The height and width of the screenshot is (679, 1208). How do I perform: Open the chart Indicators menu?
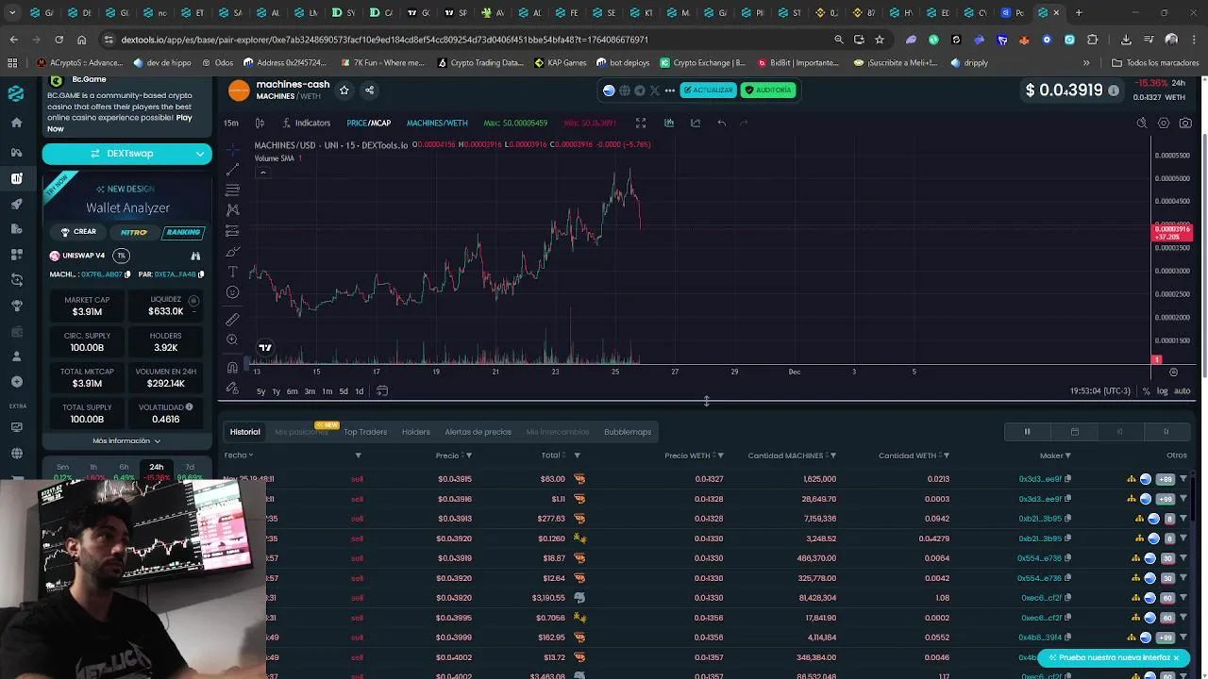[x=306, y=123]
